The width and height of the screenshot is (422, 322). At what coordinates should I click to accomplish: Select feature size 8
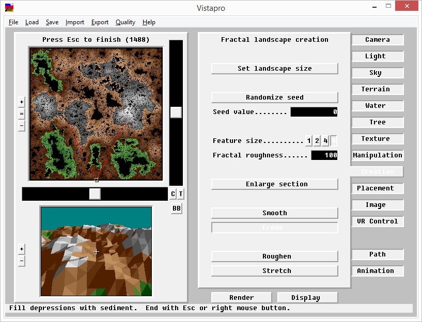[334, 140]
